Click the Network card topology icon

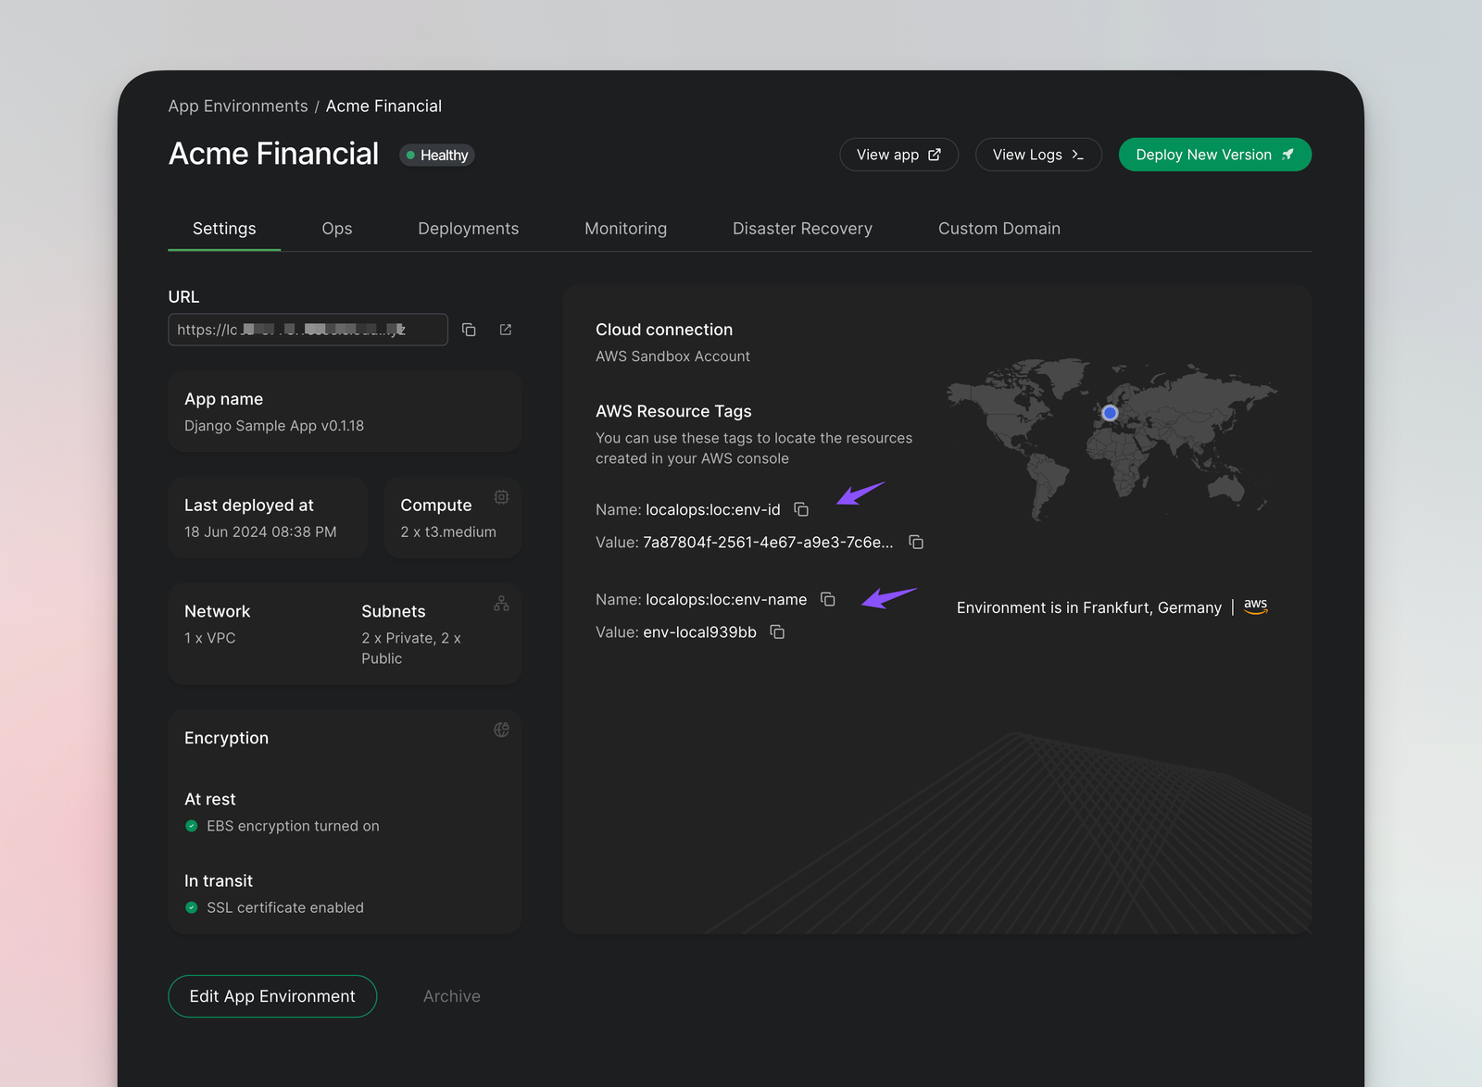[x=501, y=604]
